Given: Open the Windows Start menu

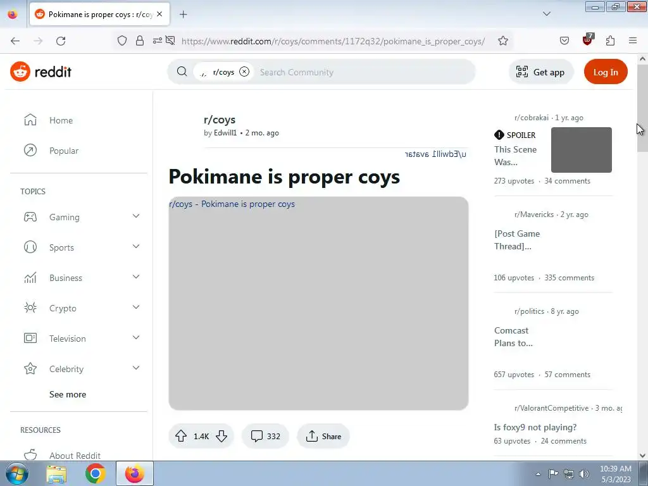Looking at the screenshot, I should (16, 473).
